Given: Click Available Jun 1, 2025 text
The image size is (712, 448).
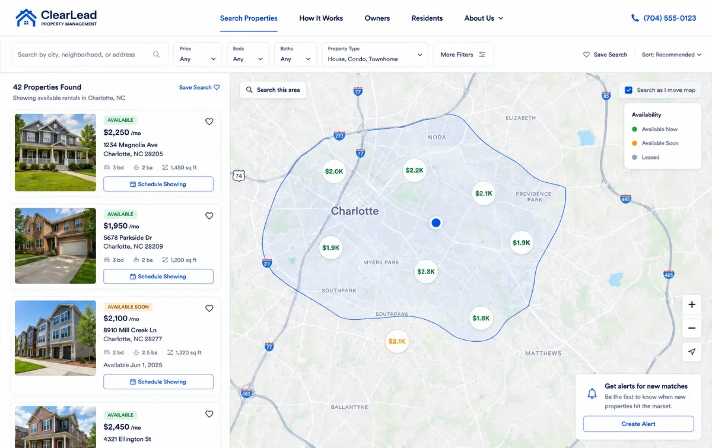Looking at the screenshot, I should pos(133,365).
